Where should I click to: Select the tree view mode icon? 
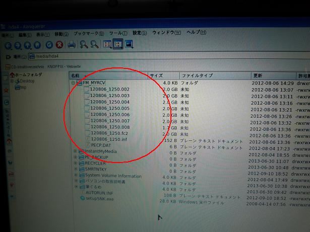tap(118, 44)
